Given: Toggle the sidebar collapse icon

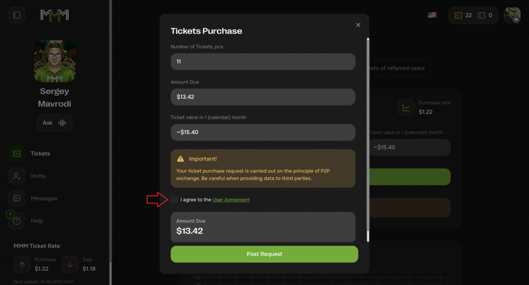Looking at the screenshot, I should pos(17,15).
